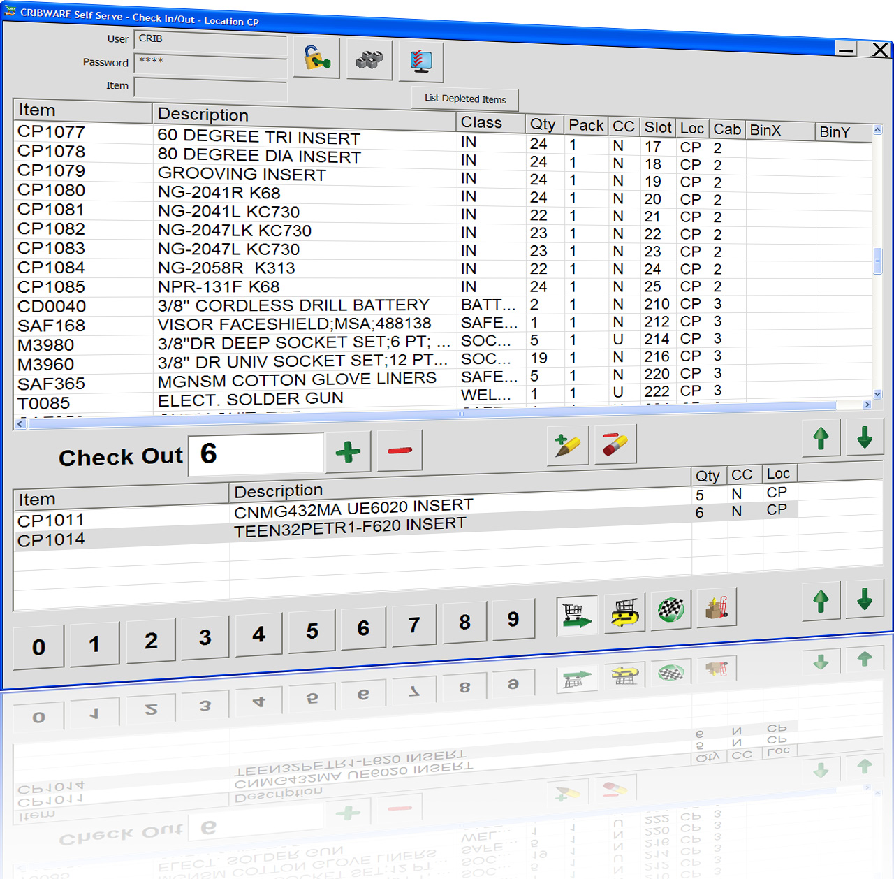Click the pencil with plus add icon
The width and height of the screenshot is (894, 879).
click(x=567, y=446)
